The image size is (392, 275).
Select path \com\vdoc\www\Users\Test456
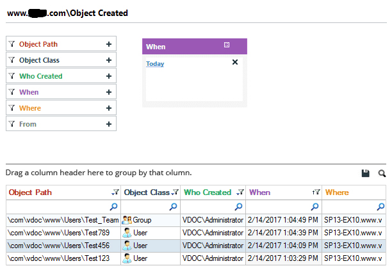[x=58, y=246]
